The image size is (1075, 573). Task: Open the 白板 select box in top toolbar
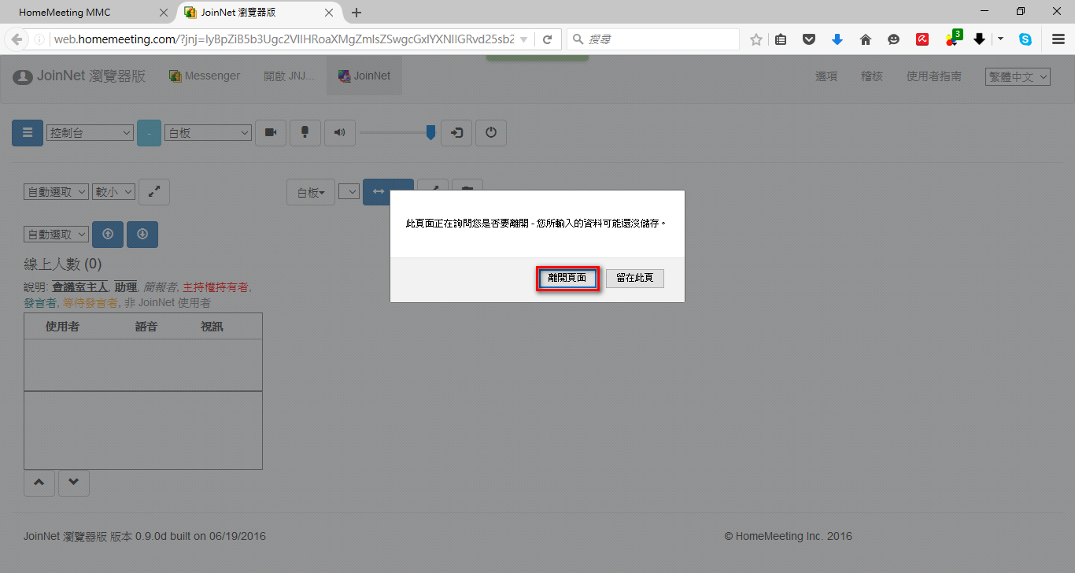tap(208, 133)
